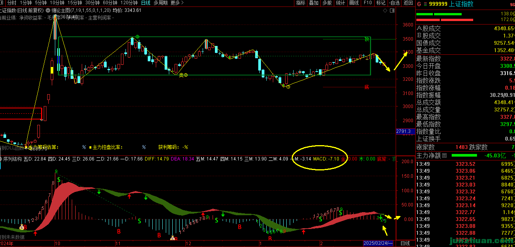This screenshot has width=515, height=247.
Task: Click the 返回 back button
Action: point(408,3)
